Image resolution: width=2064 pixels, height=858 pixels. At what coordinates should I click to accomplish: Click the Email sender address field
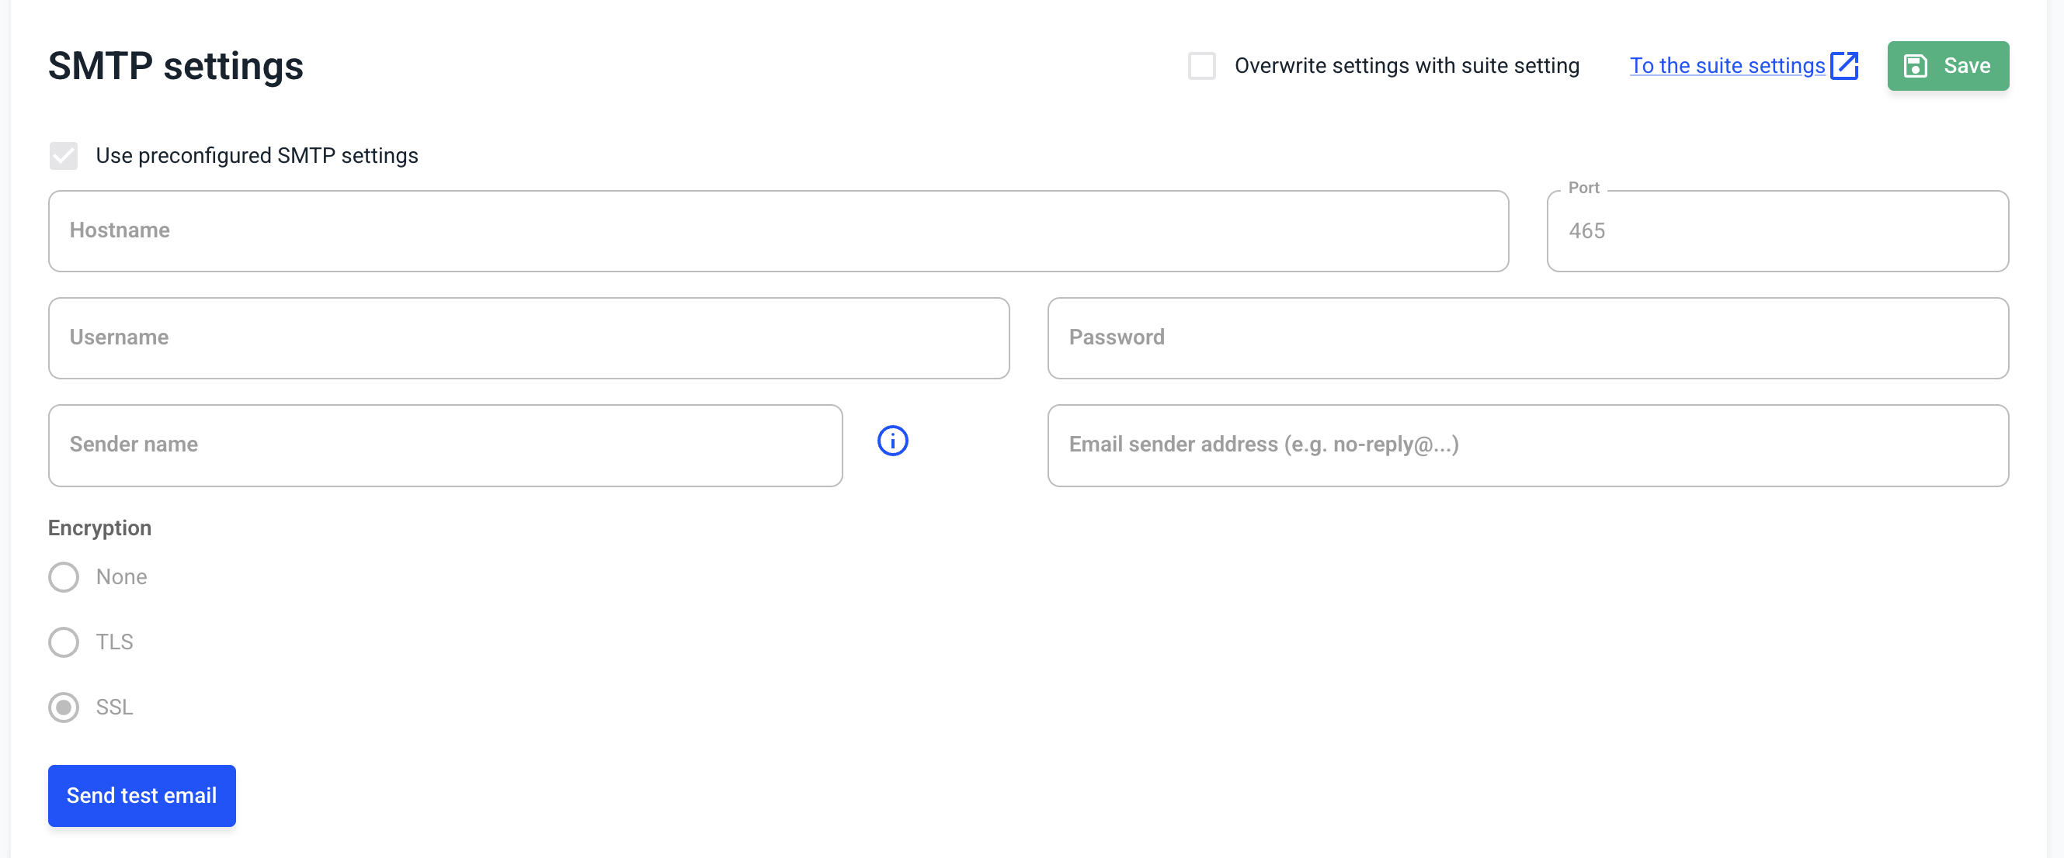(1527, 445)
